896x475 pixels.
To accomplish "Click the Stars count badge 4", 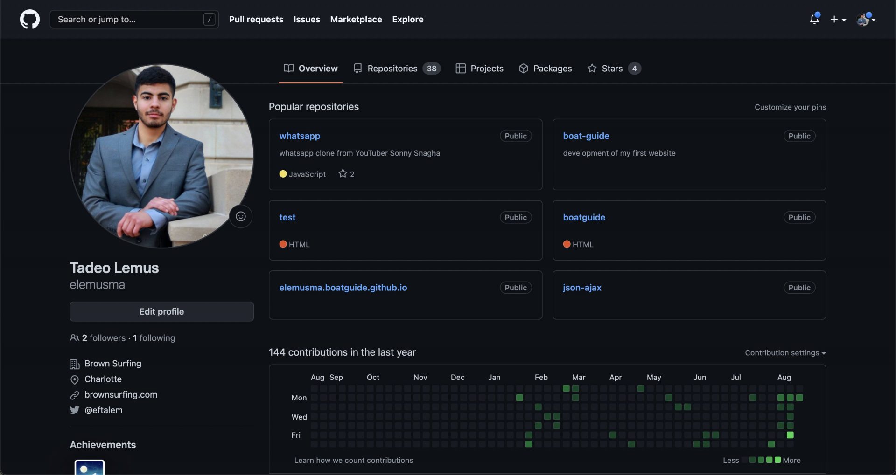I will pos(634,69).
